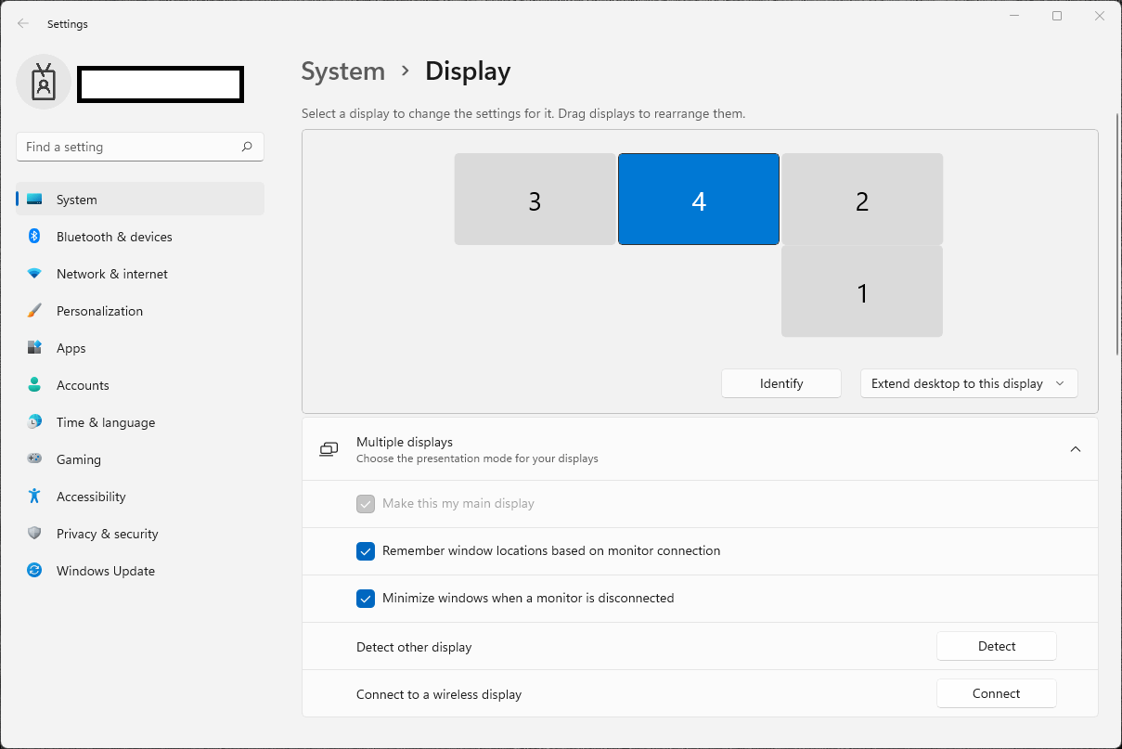Click the Accessibility figure icon
This screenshot has height=749, width=1122.
34,497
